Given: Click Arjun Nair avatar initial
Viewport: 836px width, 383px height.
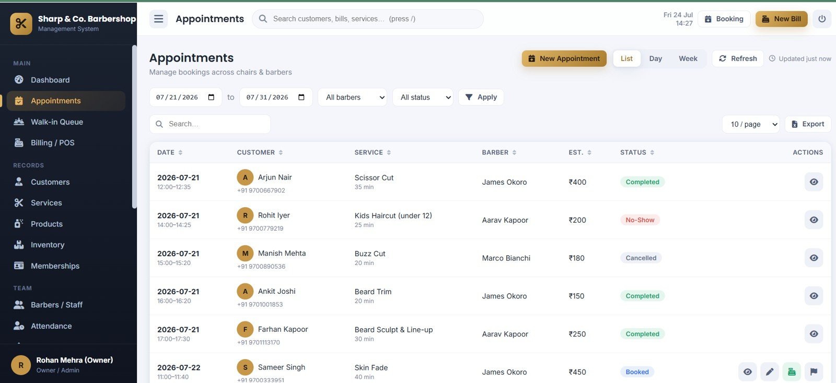Looking at the screenshot, I should pyautogui.click(x=245, y=177).
